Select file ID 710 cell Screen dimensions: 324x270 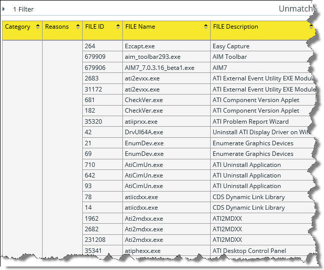[102, 164]
